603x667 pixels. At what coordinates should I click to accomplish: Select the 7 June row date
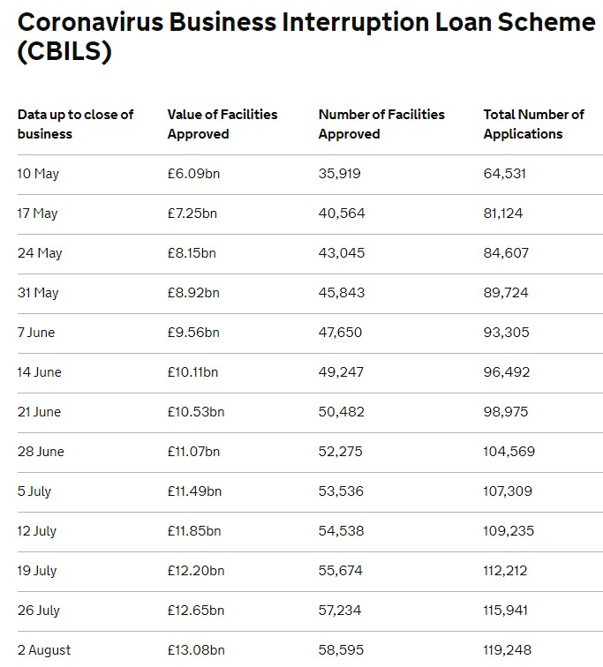tap(36, 333)
